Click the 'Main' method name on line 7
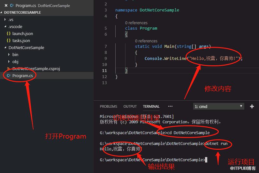This screenshot has height=173, width=259. point(169,47)
